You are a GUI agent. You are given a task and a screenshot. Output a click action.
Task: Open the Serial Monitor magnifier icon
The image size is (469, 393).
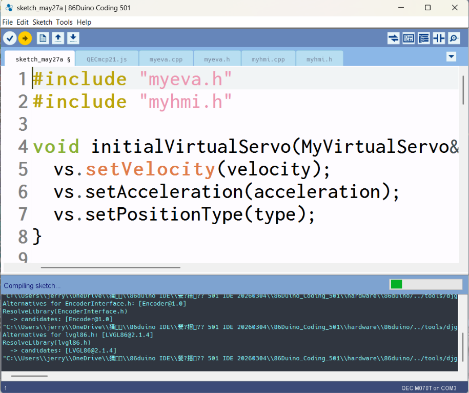click(x=454, y=38)
